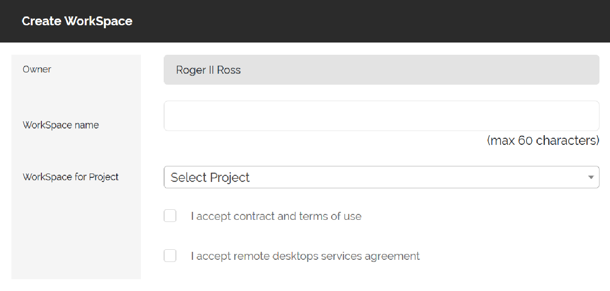Click the WorkSpace name label
This screenshot has width=610, height=291.
pyautogui.click(x=61, y=125)
